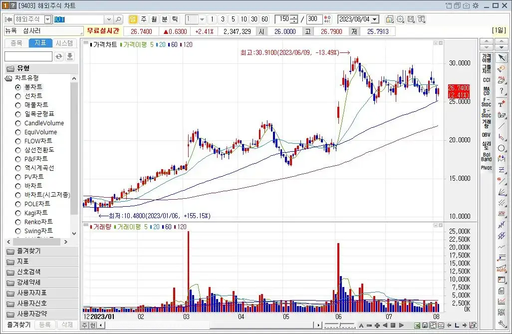Click the 10 period preset button

[x=244, y=19]
